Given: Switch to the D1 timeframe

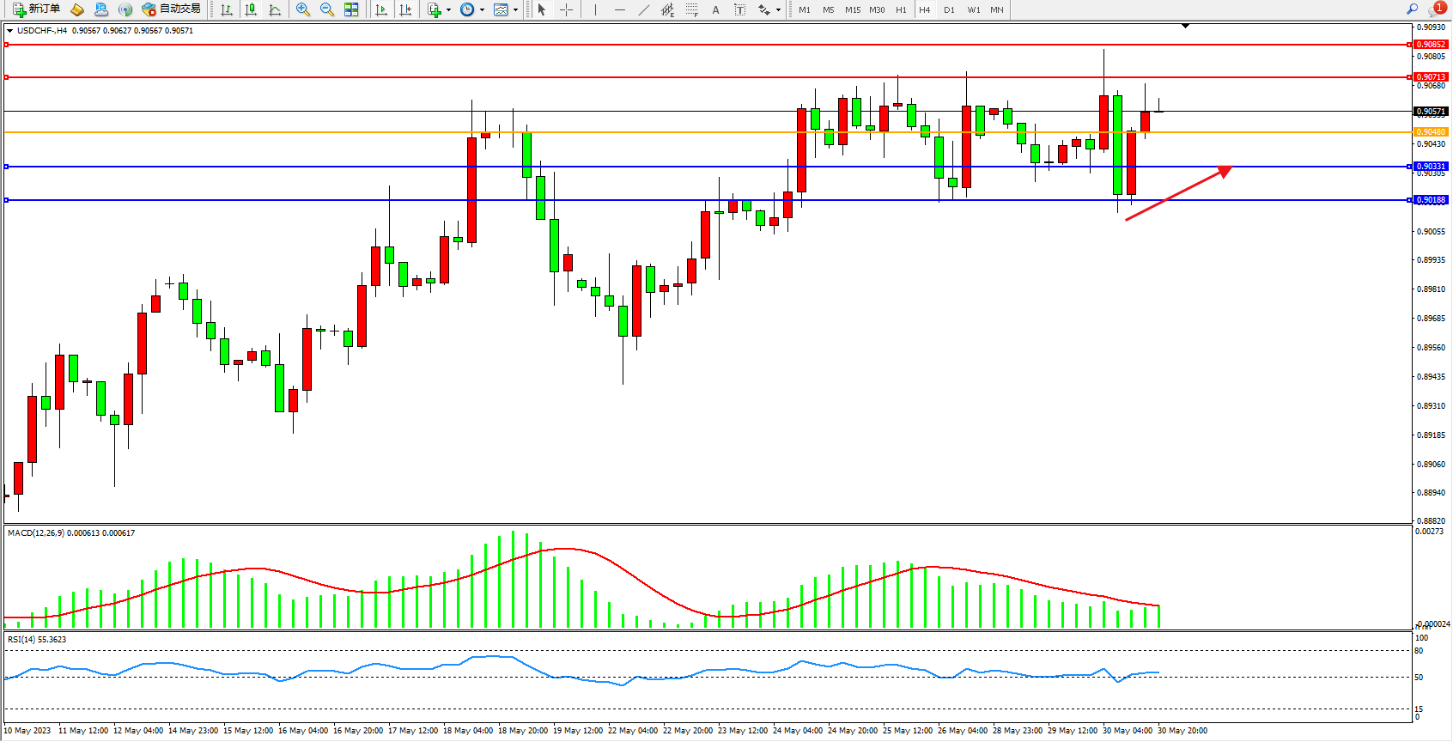Looking at the screenshot, I should pyautogui.click(x=949, y=10).
